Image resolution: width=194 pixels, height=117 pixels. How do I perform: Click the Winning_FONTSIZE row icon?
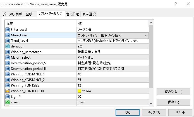pos(8,85)
